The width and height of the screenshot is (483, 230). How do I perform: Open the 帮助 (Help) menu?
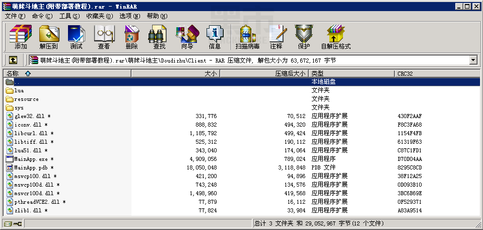pos(157,16)
